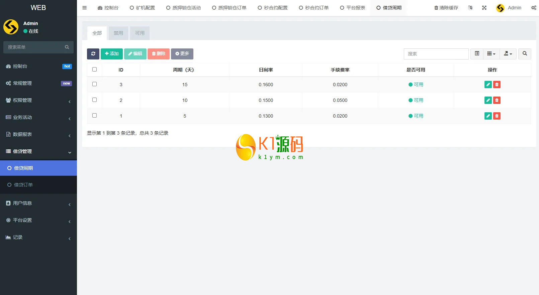
Task: Open 质押锁仓活动 top tab
Action: tap(183, 8)
